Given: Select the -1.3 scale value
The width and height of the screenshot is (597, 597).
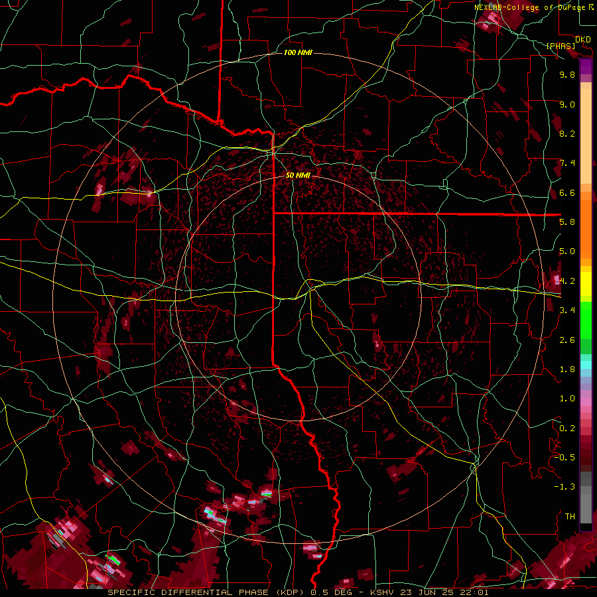Looking at the screenshot, I should pyautogui.click(x=564, y=487).
